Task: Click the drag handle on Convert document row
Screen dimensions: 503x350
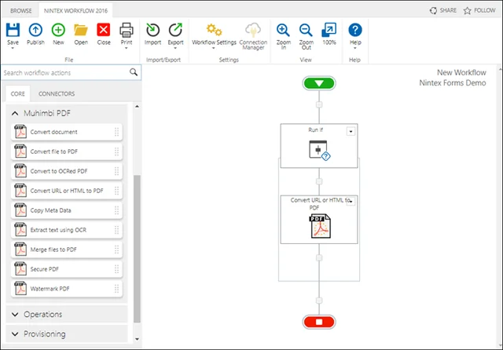Action: click(116, 132)
